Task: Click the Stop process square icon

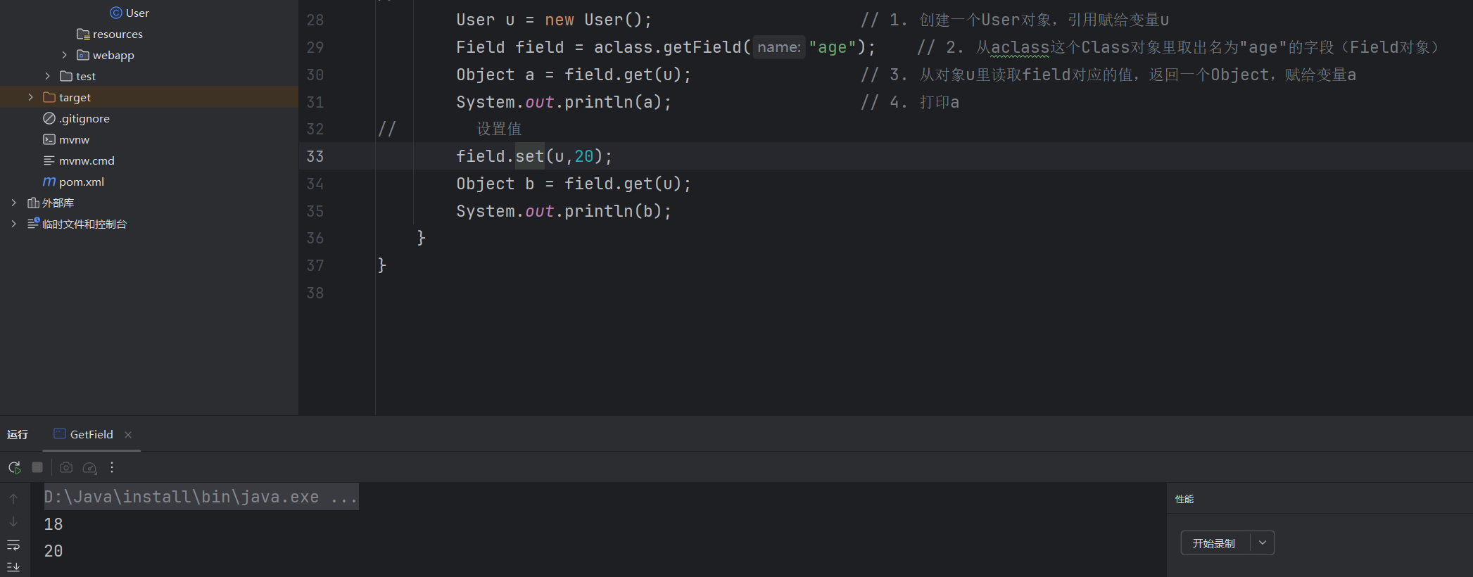Action: coord(37,467)
